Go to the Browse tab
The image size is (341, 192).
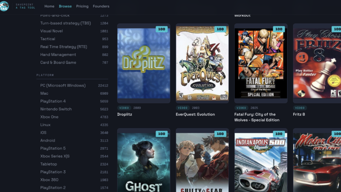point(65,6)
